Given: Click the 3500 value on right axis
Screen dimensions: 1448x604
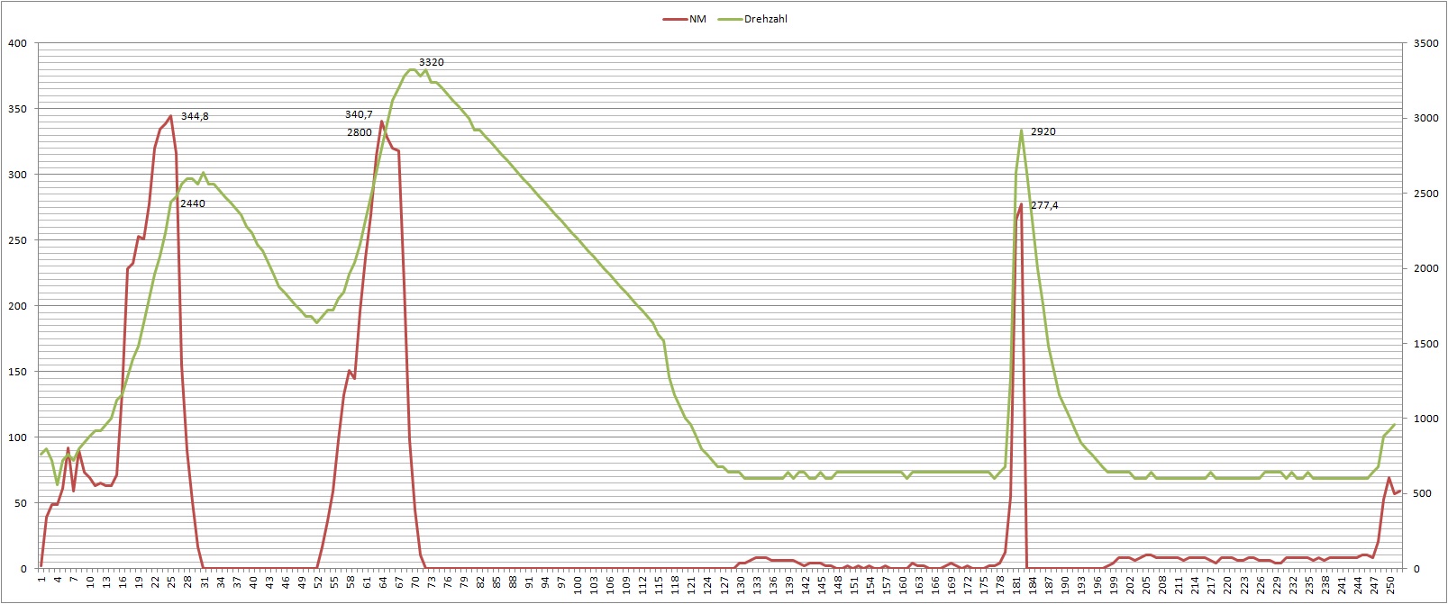Looking at the screenshot, I should tap(1426, 43).
